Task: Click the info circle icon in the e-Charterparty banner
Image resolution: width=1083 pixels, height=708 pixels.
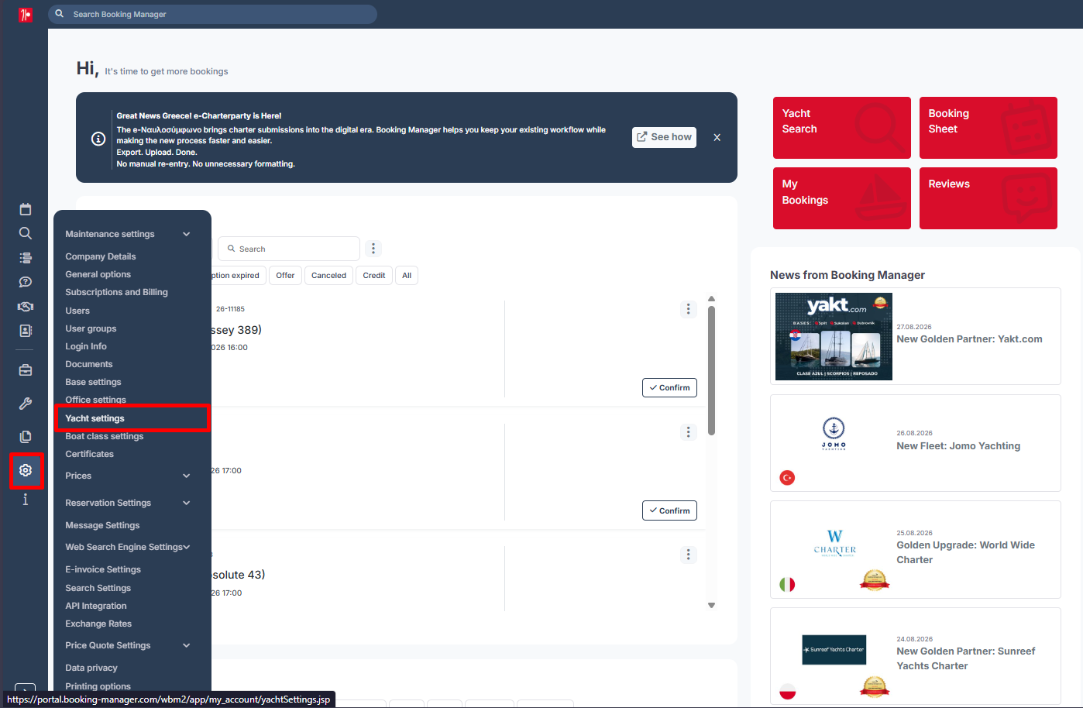Action: pyautogui.click(x=98, y=139)
